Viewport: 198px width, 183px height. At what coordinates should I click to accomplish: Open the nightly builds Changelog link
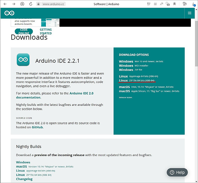pos(24,179)
